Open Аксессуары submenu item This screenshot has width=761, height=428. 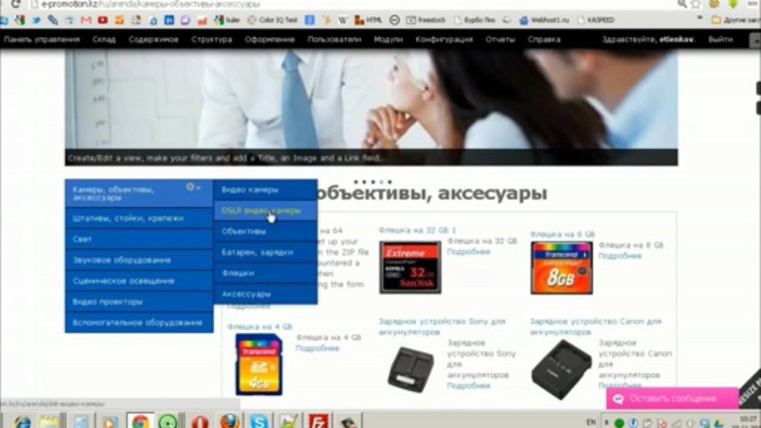point(265,294)
